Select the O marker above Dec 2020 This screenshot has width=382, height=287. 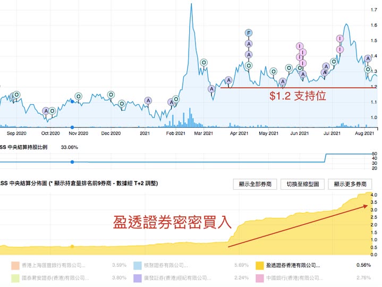(x=111, y=95)
